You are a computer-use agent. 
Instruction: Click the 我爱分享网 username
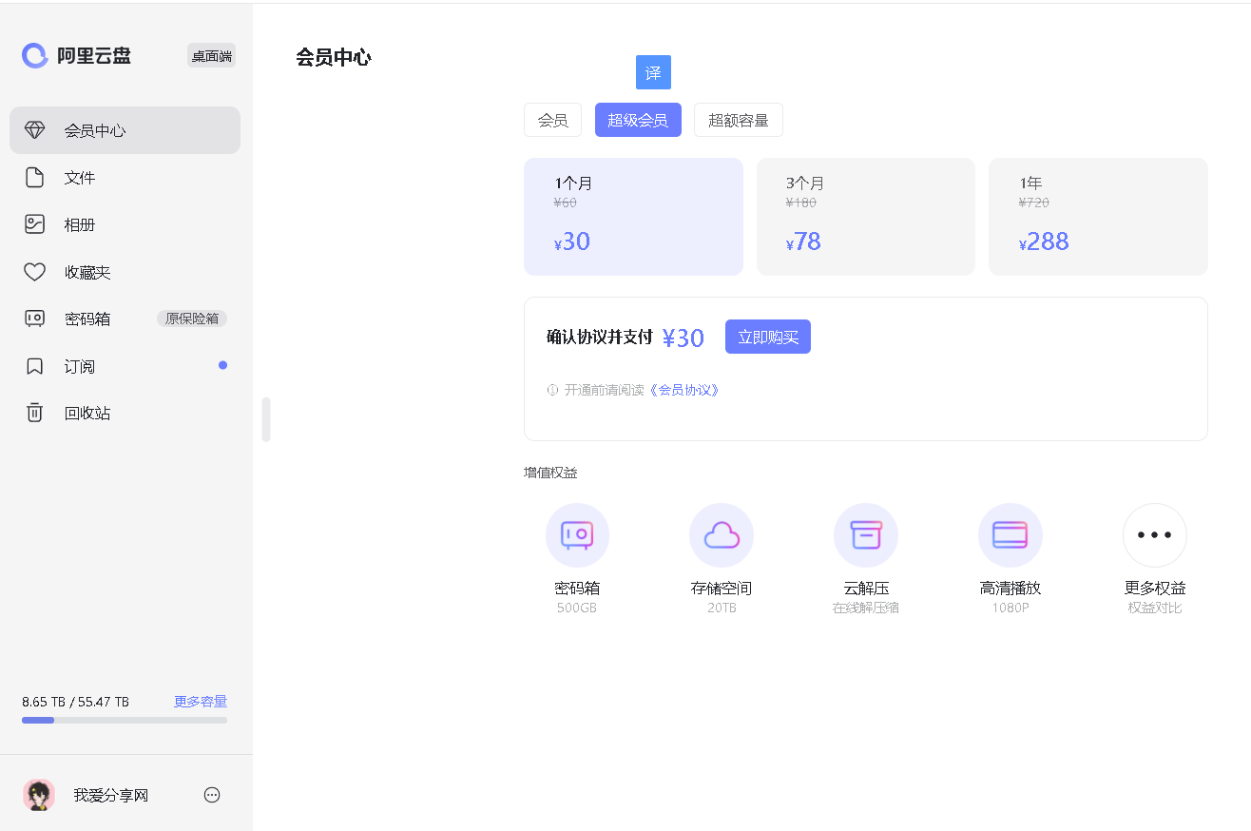[111, 795]
